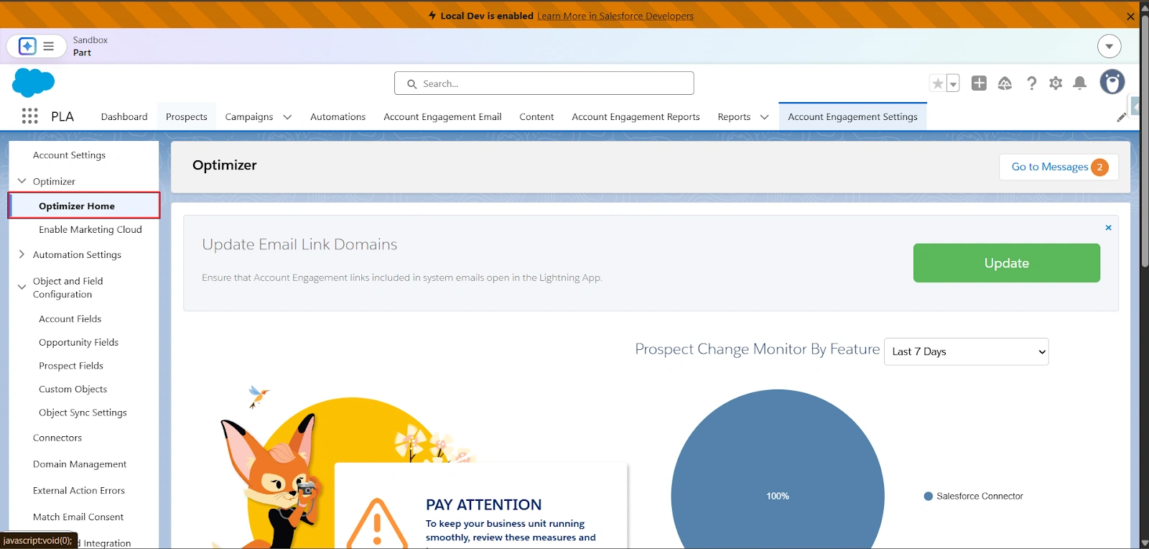Click the PAY ATTENTION warning triangle icon
The image size is (1149, 549).
pos(377,523)
